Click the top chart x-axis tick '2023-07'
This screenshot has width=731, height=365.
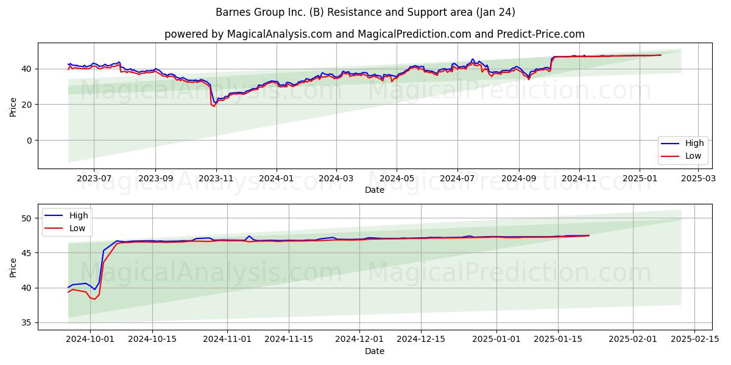coord(94,179)
